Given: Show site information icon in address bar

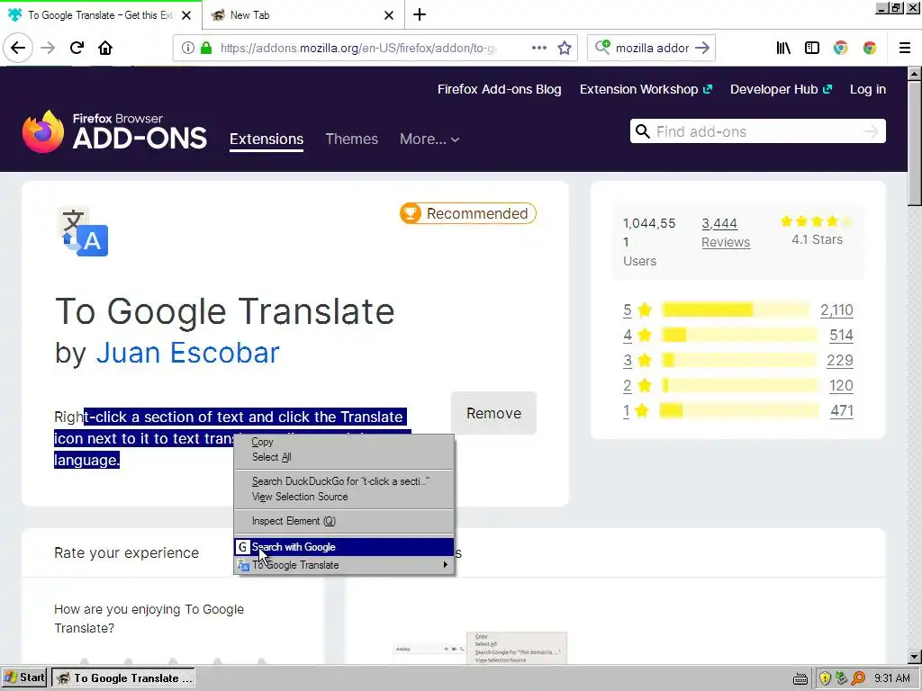Looking at the screenshot, I should point(187,48).
